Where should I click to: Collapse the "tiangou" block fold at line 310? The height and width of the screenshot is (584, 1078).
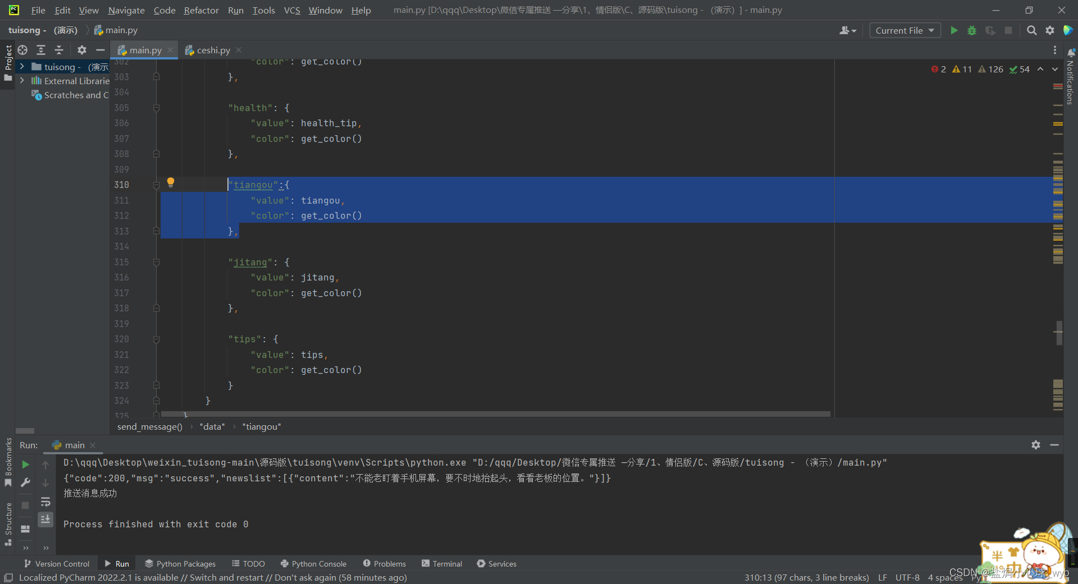click(157, 185)
